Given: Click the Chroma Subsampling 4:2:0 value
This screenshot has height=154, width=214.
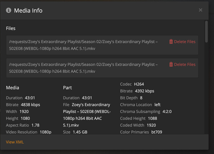Looking at the screenshot, I should pos(167,112).
